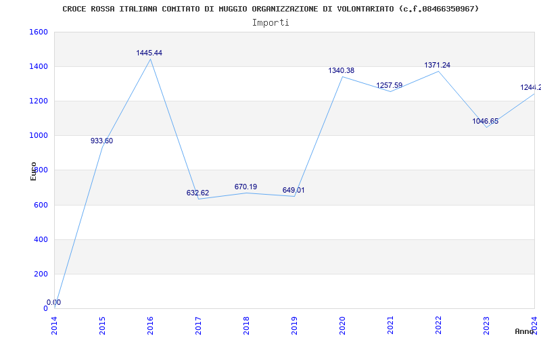The height and width of the screenshot is (338, 541).
Task: Click the 632.62 data label
Action: [197, 193]
